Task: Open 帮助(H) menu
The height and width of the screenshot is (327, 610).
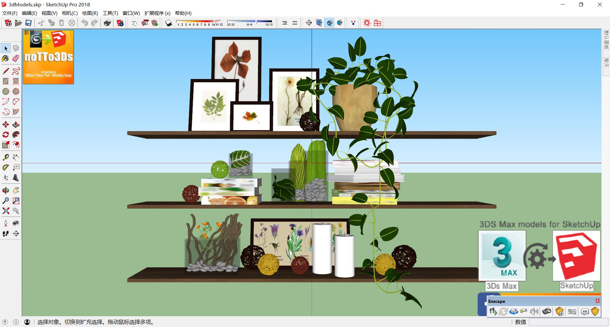Action: 183,13
